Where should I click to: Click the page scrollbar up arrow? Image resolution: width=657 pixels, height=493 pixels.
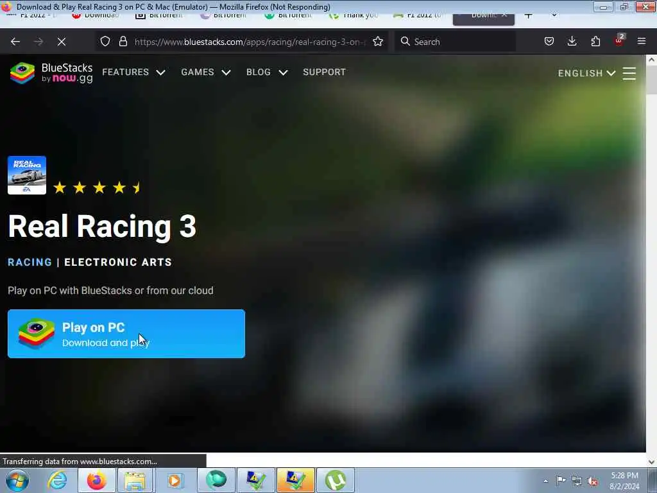[652, 60]
